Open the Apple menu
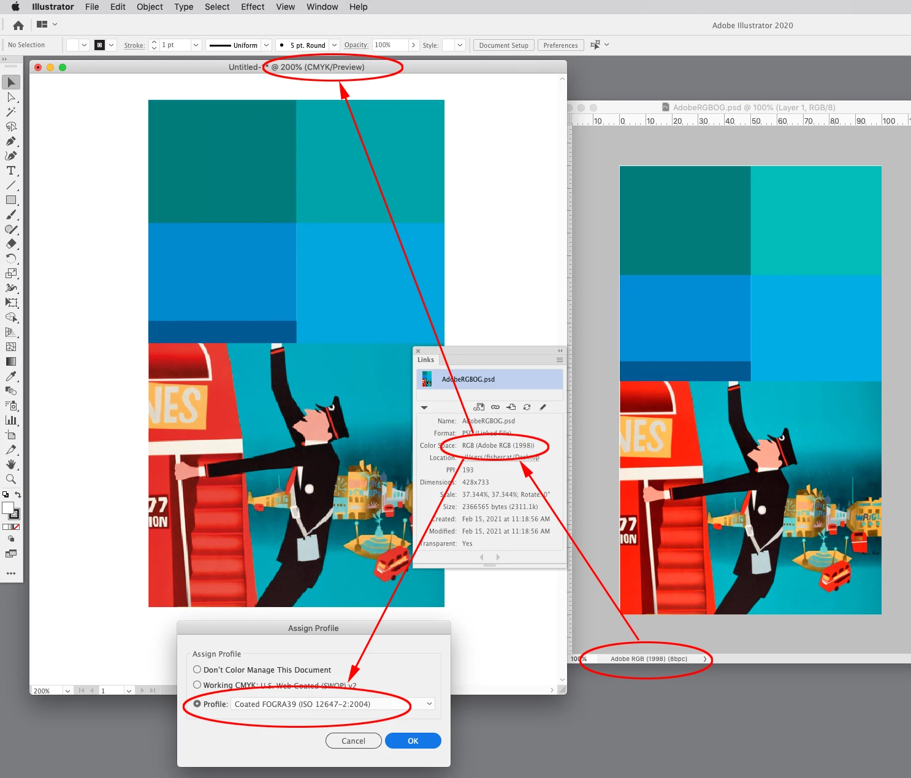 pos(15,7)
